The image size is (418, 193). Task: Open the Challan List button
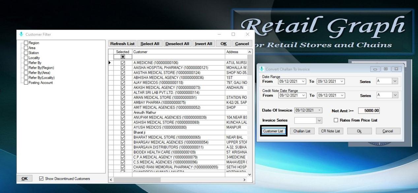(302, 131)
